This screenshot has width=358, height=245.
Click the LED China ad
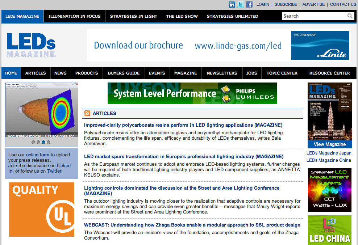[x=330, y=230]
